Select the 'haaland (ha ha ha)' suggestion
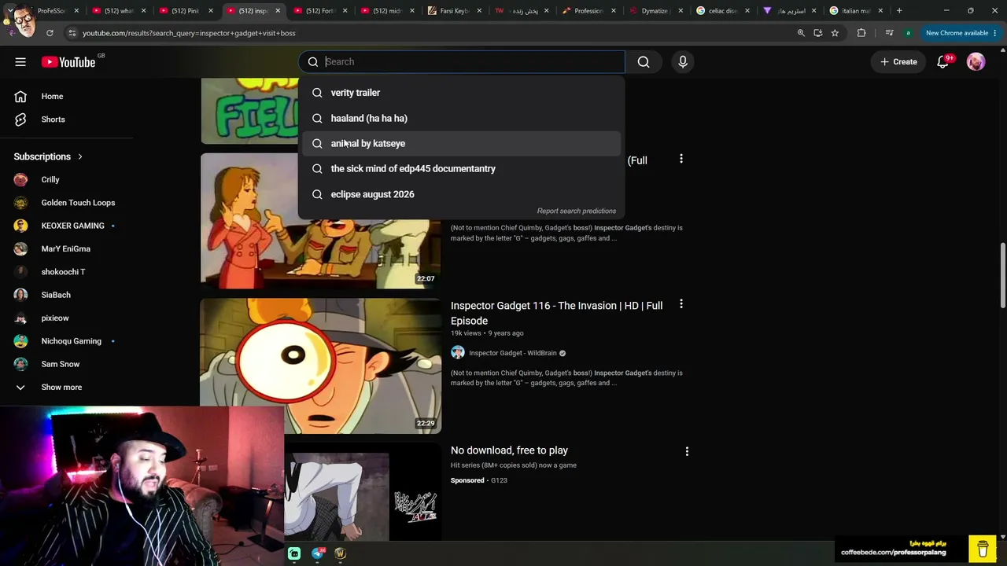This screenshot has width=1007, height=566. tap(462, 118)
